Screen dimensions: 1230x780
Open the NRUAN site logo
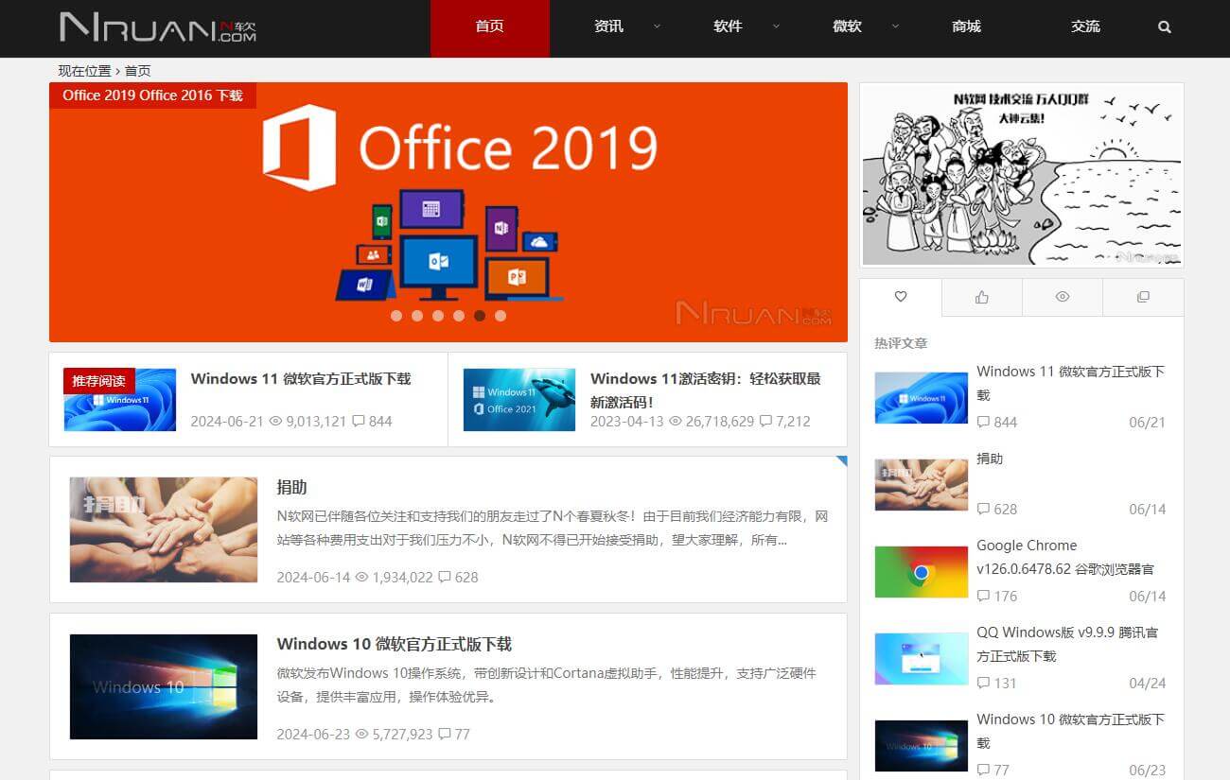tap(158, 27)
